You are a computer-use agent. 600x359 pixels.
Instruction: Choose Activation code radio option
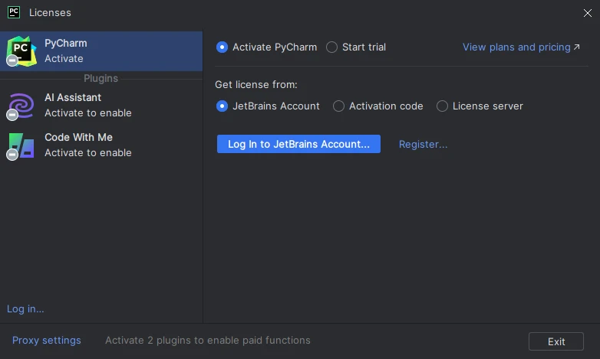click(338, 106)
